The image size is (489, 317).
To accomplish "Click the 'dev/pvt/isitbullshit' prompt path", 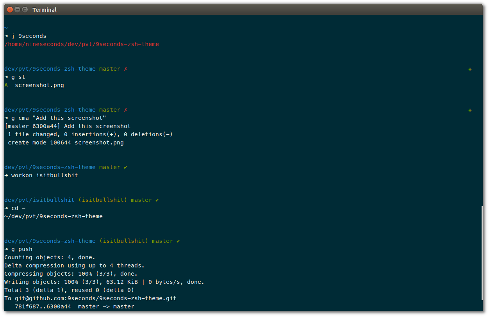I will coord(39,200).
